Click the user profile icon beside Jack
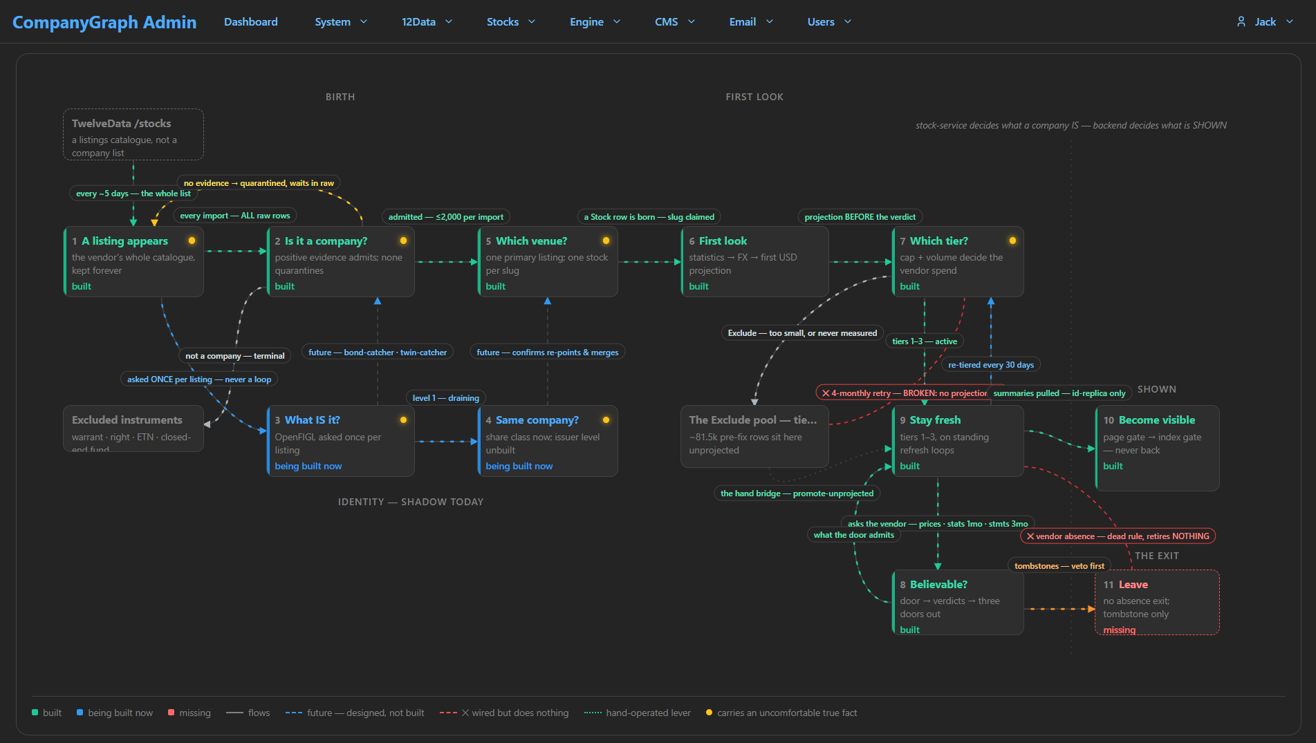 click(1241, 22)
